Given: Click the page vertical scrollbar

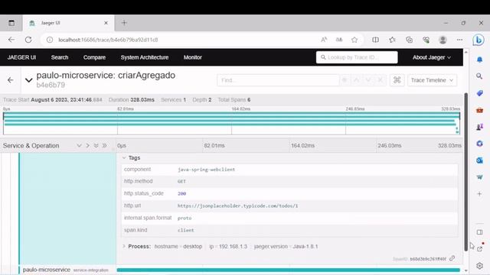Looking at the screenshot, I should 466,171.
